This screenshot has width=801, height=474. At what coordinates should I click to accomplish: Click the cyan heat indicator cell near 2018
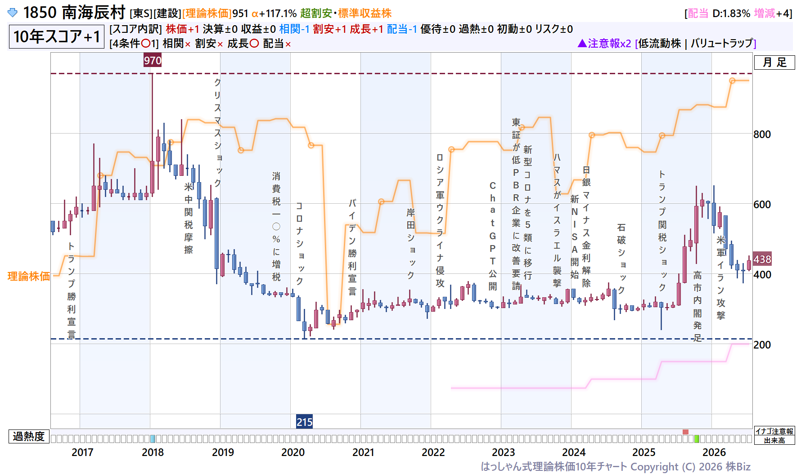point(153,438)
